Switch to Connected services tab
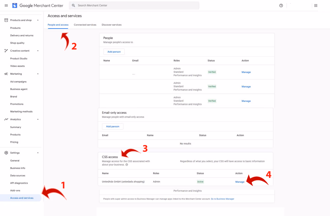This screenshot has height=216, width=330. click(85, 25)
